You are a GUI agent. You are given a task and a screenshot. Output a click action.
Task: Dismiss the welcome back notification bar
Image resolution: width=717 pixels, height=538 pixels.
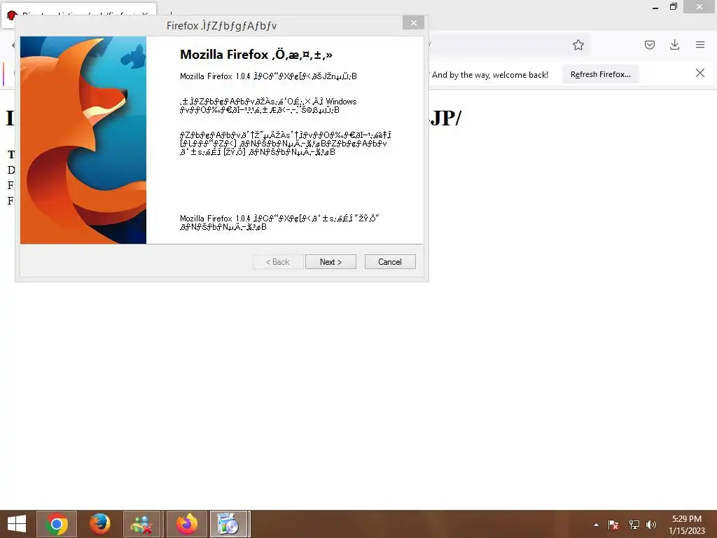click(700, 73)
